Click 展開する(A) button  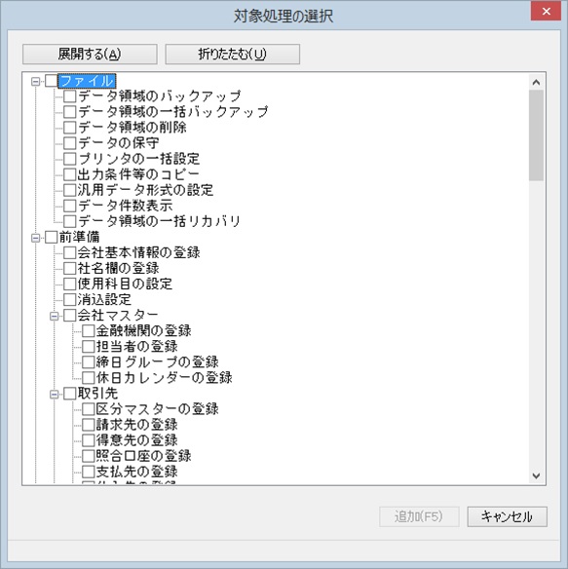90,55
